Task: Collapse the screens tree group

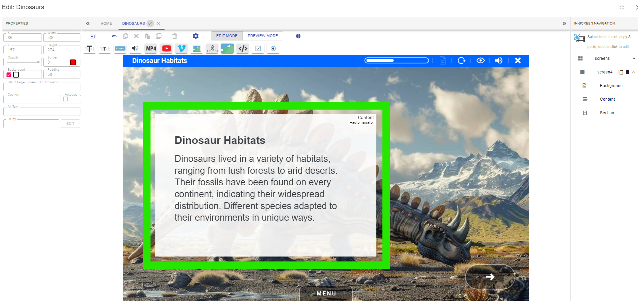Action: (x=634, y=58)
